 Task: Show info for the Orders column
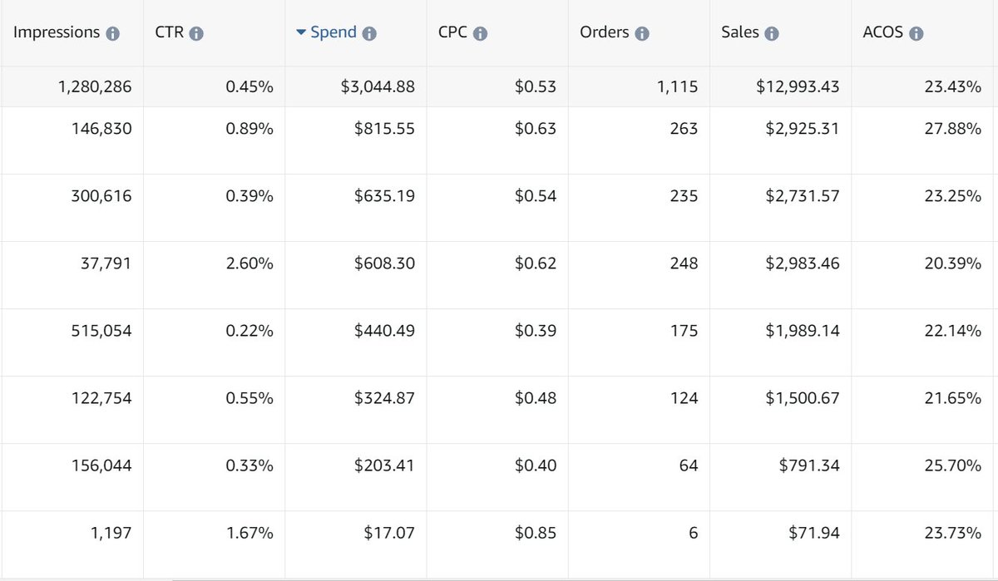pyautogui.click(x=642, y=34)
